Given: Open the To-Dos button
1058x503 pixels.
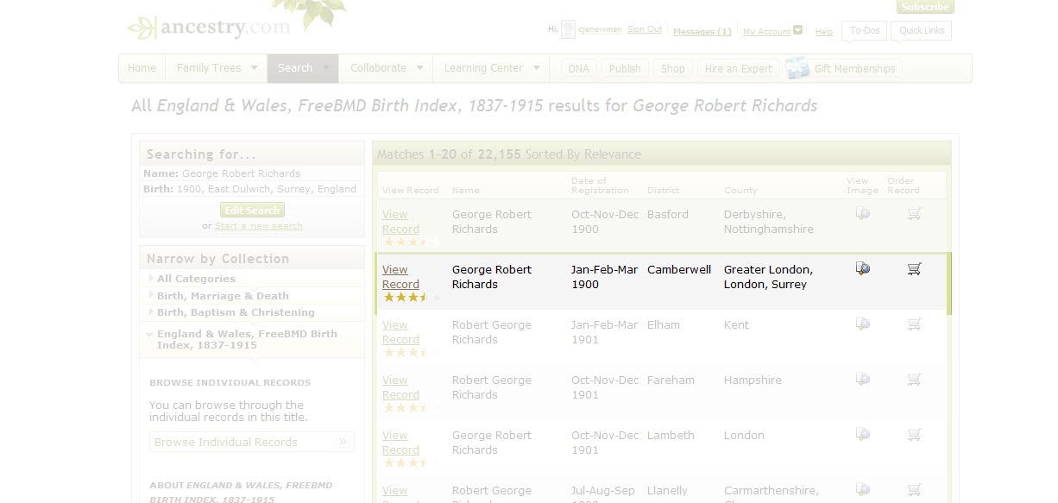Looking at the screenshot, I should [865, 30].
